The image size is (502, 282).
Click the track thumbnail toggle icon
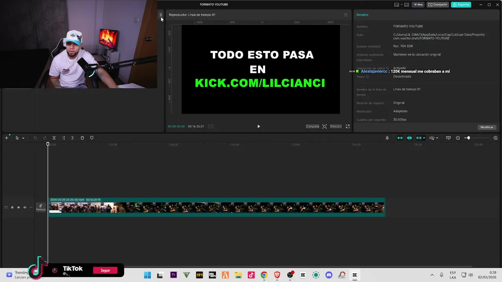(x=6, y=207)
